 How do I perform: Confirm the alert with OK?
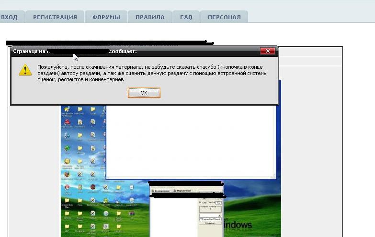(144, 93)
